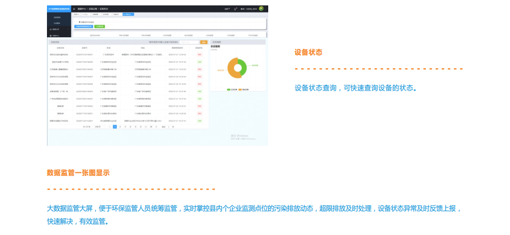Click the hamburger menu collapse icon
This screenshot has width=510, height=235.
[74, 9]
